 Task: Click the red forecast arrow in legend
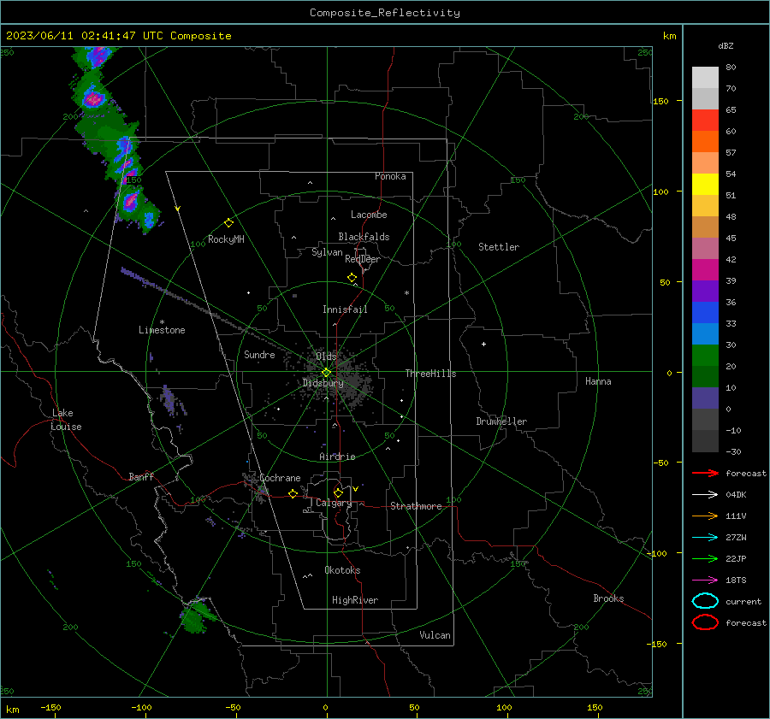pos(705,473)
